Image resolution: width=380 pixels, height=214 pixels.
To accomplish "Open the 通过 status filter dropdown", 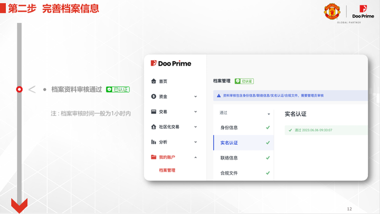I will click(x=244, y=113).
